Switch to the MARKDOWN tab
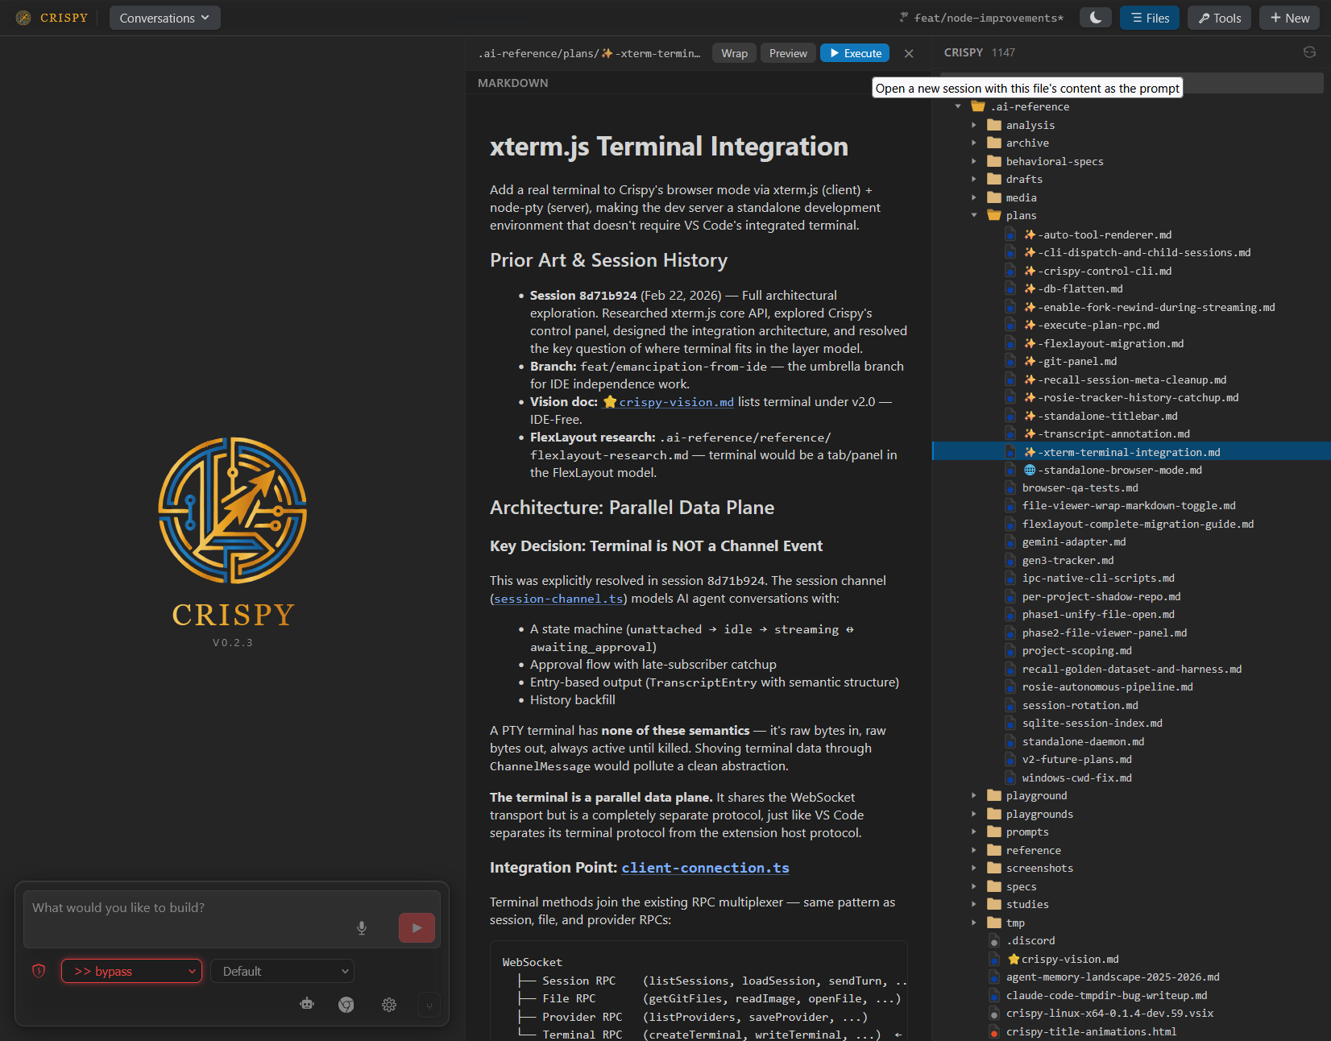The height and width of the screenshot is (1041, 1331). pyautogui.click(x=512, y=82)
